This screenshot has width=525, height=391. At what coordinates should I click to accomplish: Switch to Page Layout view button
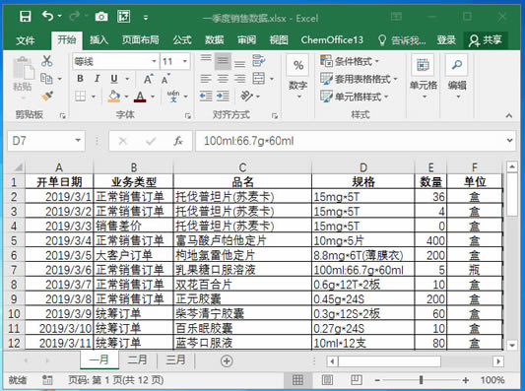click(x=327, y=380)
